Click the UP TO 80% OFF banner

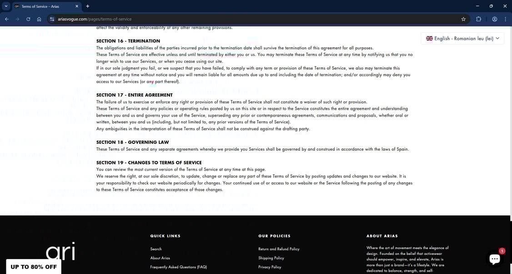click(x=34, y=267)
